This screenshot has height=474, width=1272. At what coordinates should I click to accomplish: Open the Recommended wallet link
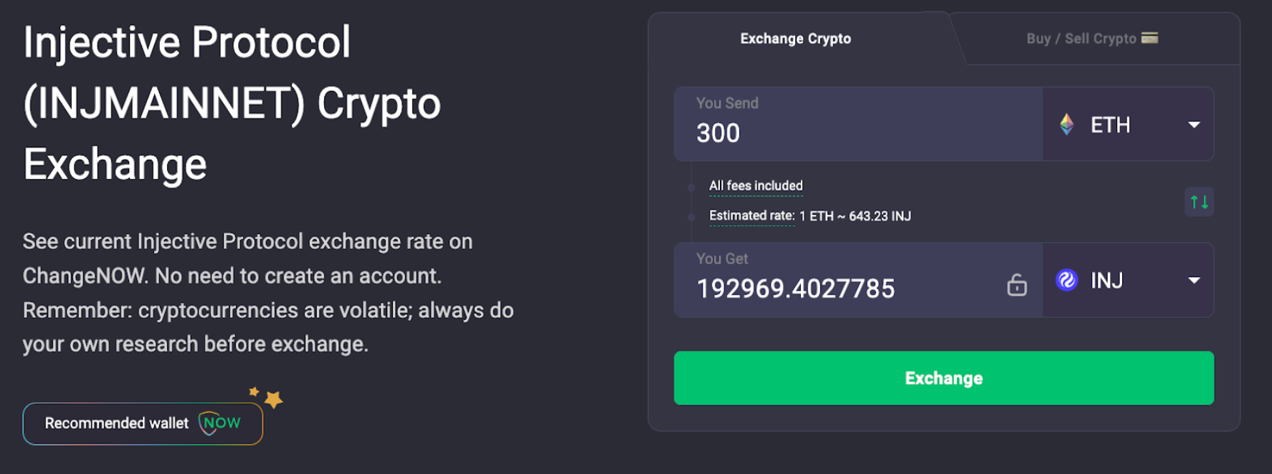[x=142, y=423]
